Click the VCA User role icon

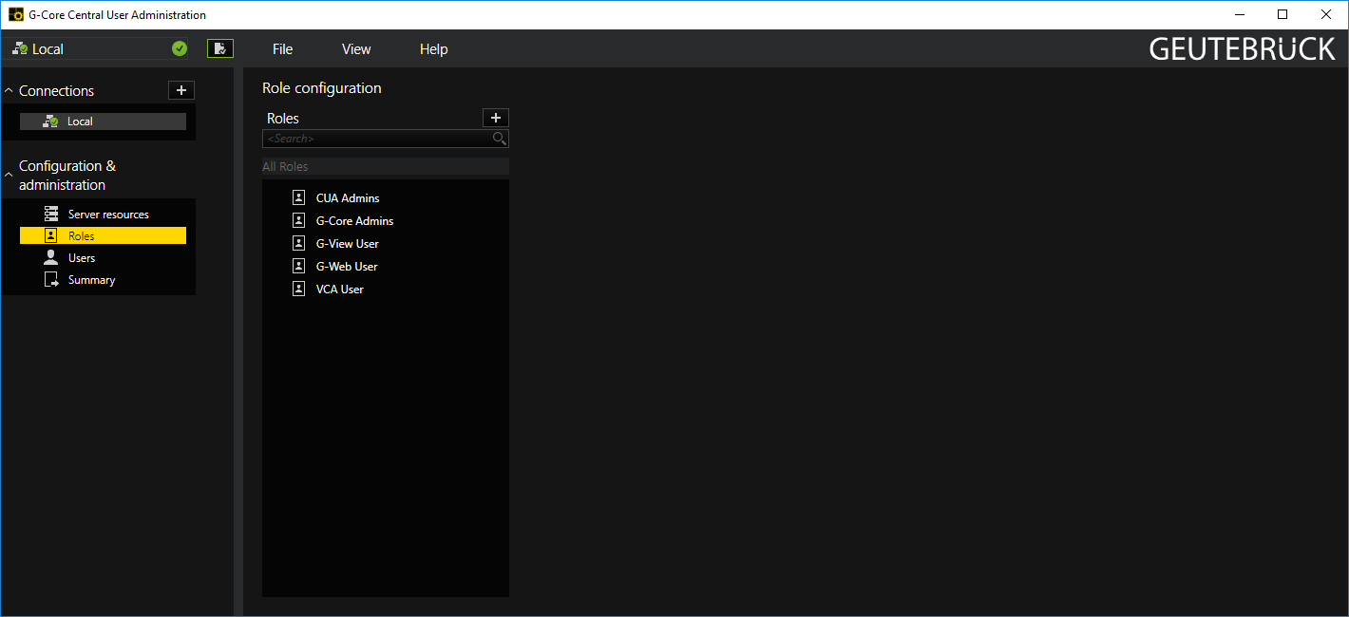[x=298, y=290]
